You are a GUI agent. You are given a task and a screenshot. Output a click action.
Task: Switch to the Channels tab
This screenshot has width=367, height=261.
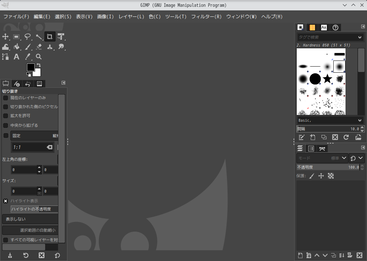[x=311, y=149]
